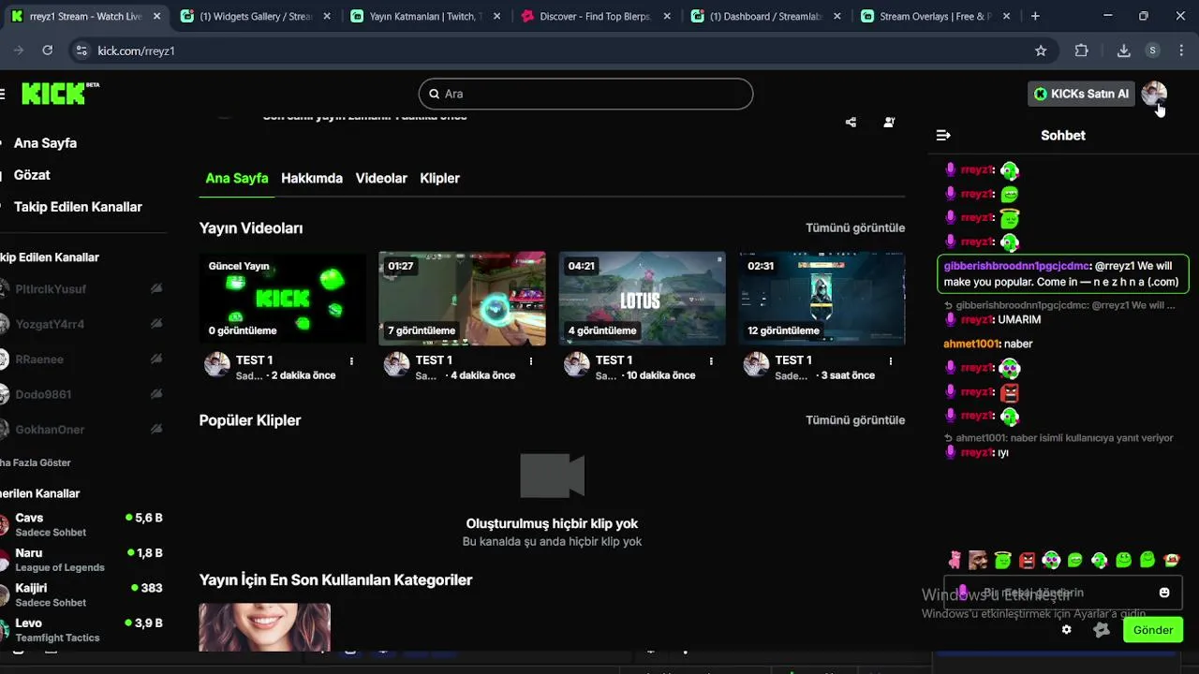Click the Ara search field
Image resolution: width=1199 pixels, height=674 pixels.
585,94
